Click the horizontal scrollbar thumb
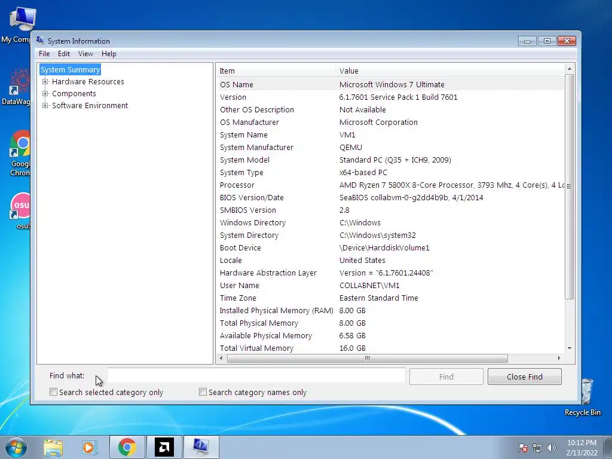612x459 pixels. (368, 358)
